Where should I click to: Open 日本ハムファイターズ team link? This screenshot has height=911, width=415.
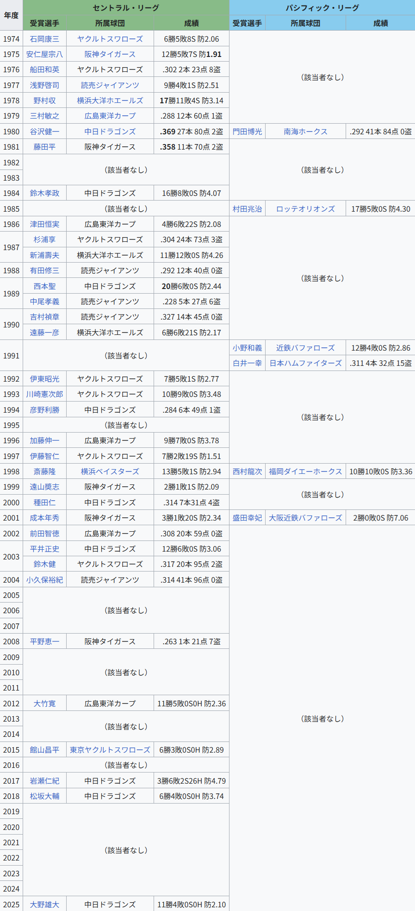(x=305, y=363)
